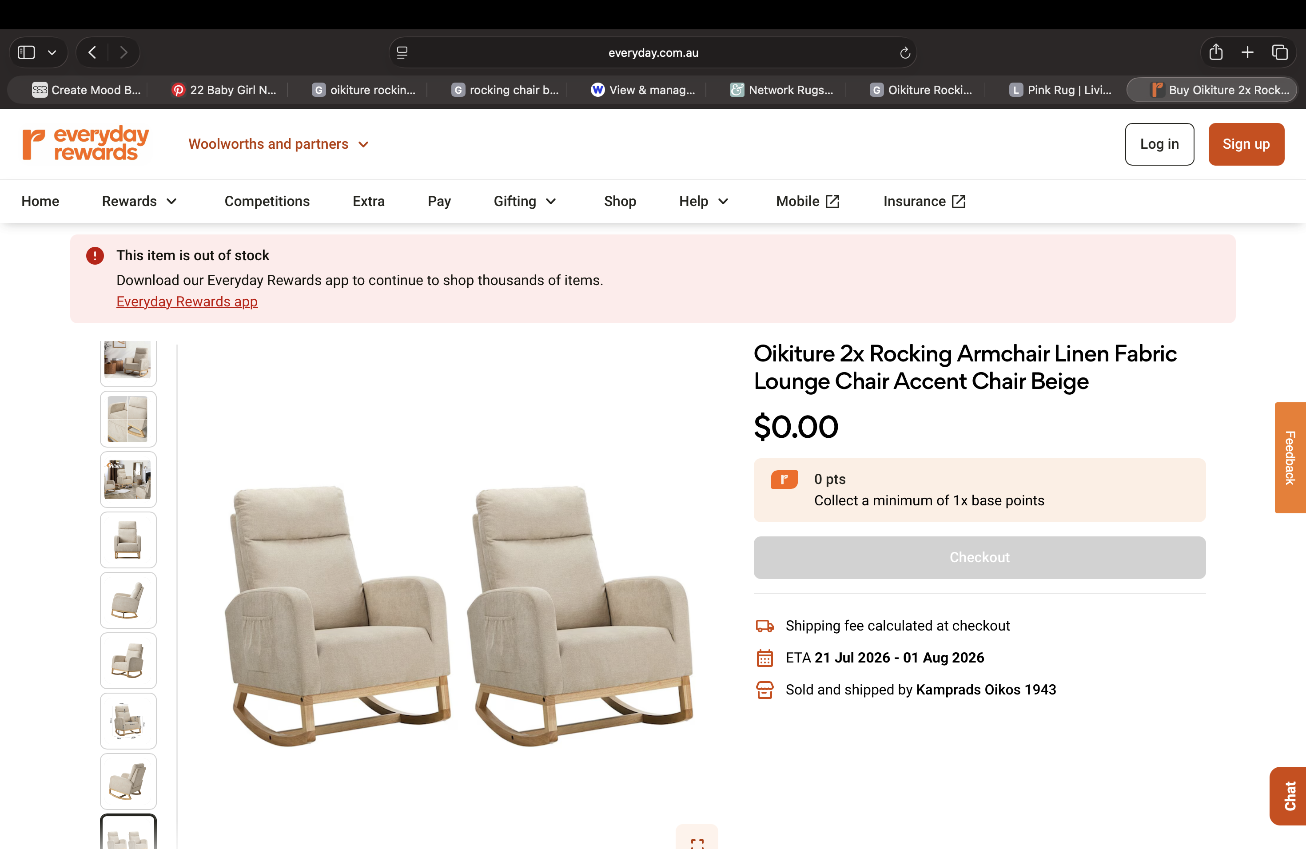Expand the Gifting menu

[x=525, y=201]
